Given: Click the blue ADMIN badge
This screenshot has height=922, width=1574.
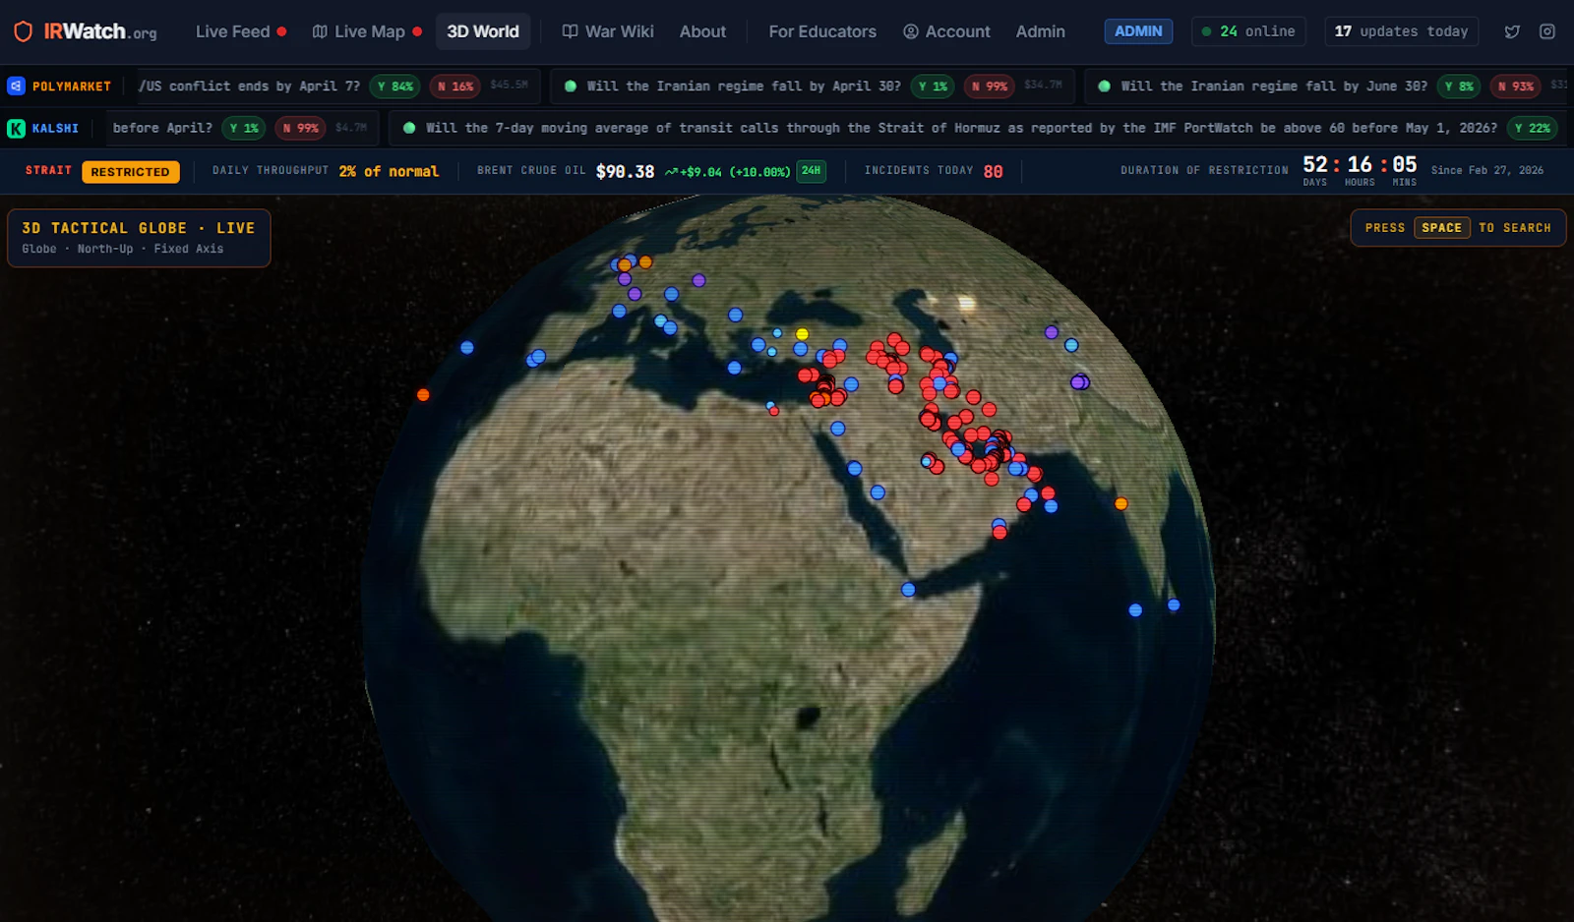Looking at the screenshot, I should [1138, 31].
